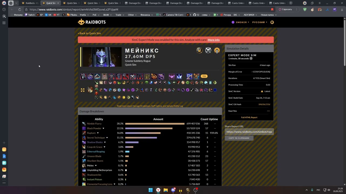The image size is (346, 194).
Task: Click the fullscreen expand talents icon
Action: tap(83, 90)
